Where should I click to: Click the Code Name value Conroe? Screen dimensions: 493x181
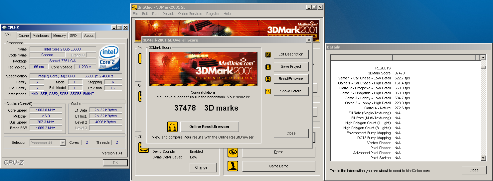click(47, 55)
